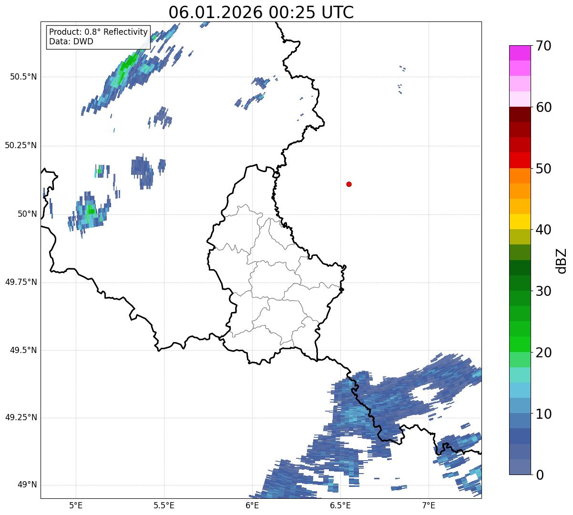
Task: Click the light green 20 dBZ swatch
Action: 521,359
